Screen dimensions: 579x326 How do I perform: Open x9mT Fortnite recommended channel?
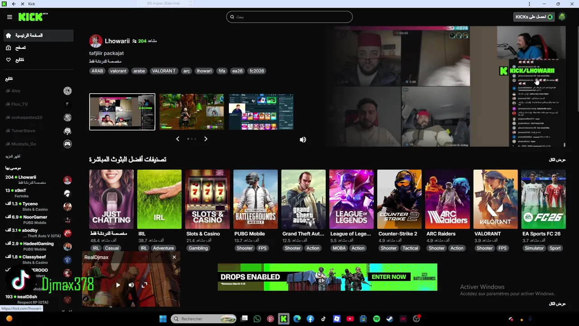coord(38,193)
